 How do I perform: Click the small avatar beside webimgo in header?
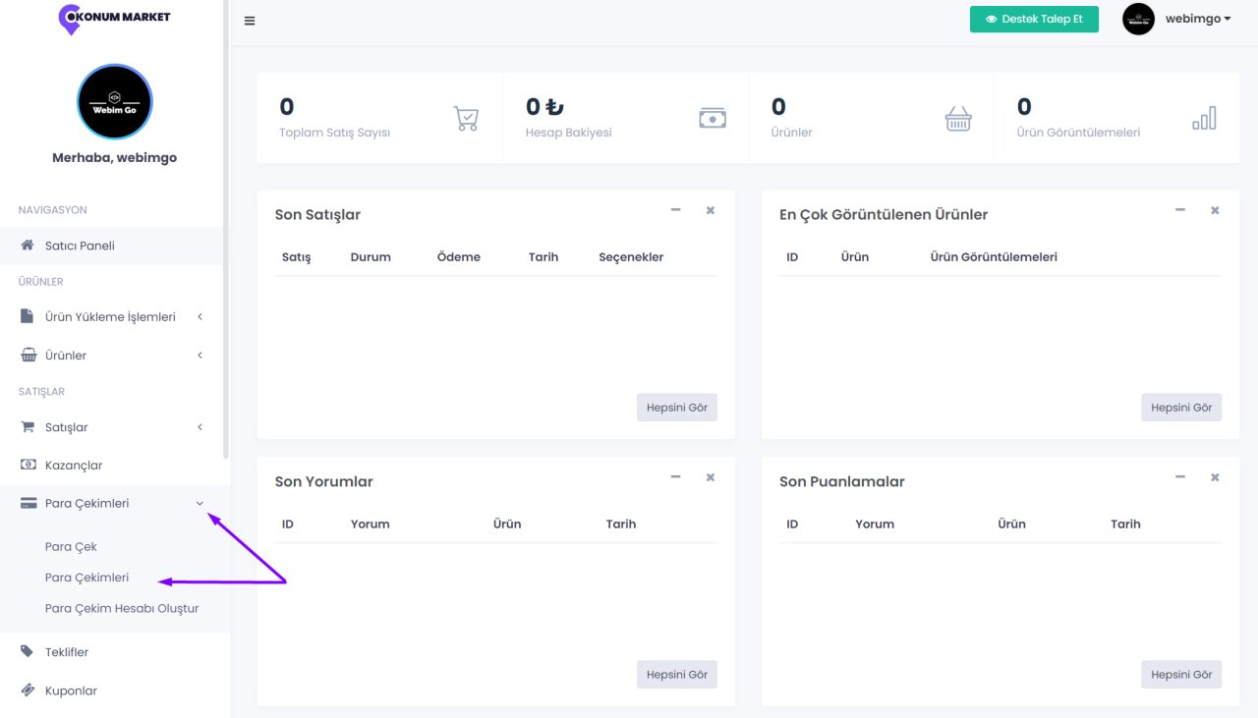click(1138, 19)
